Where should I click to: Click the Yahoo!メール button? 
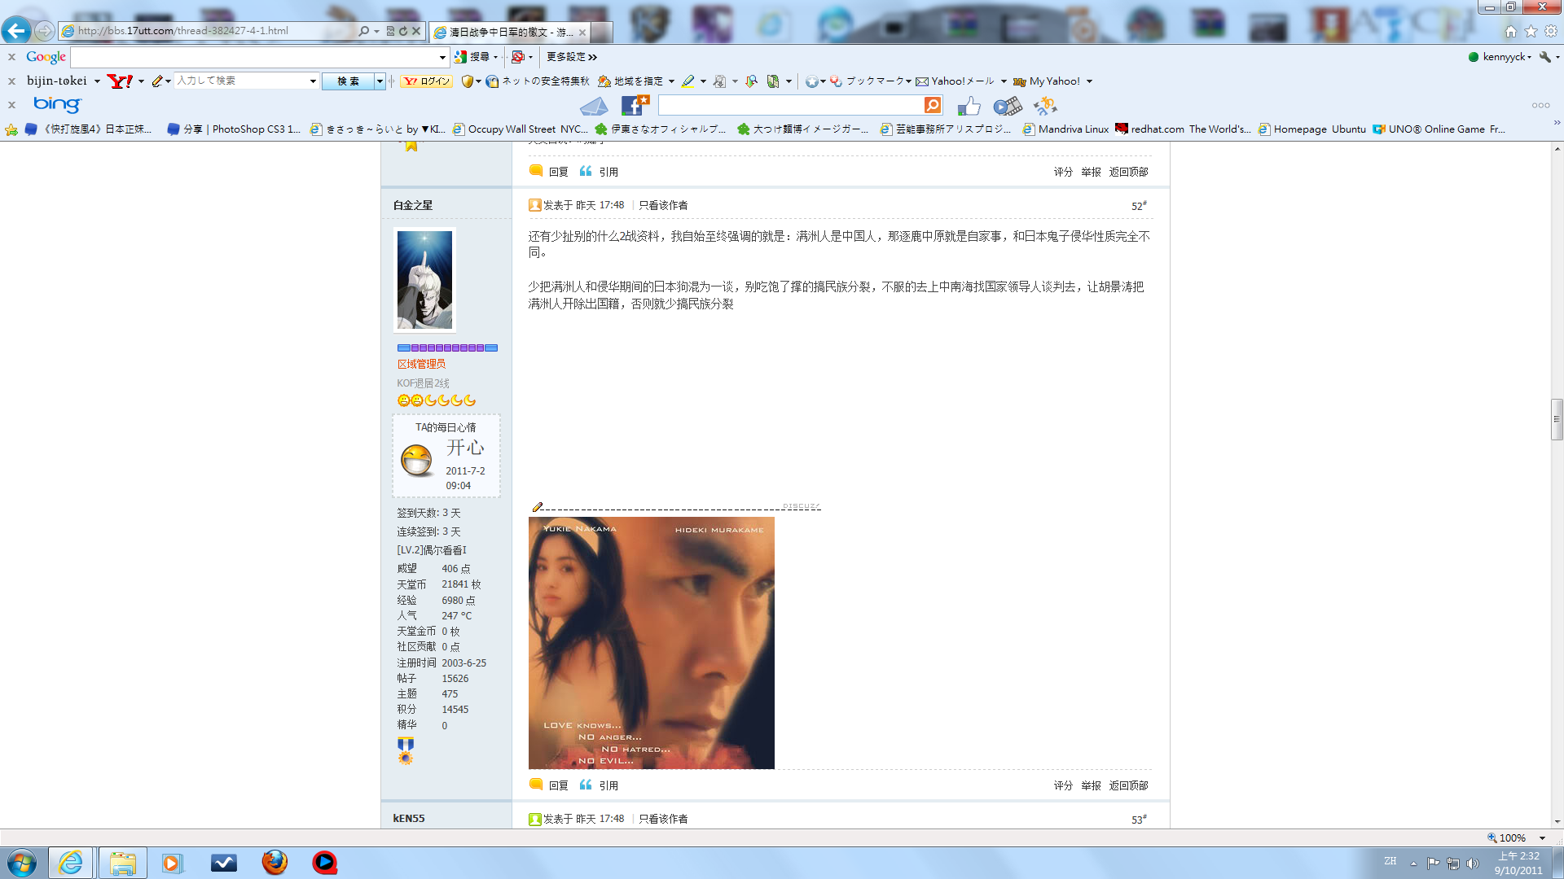955,81
